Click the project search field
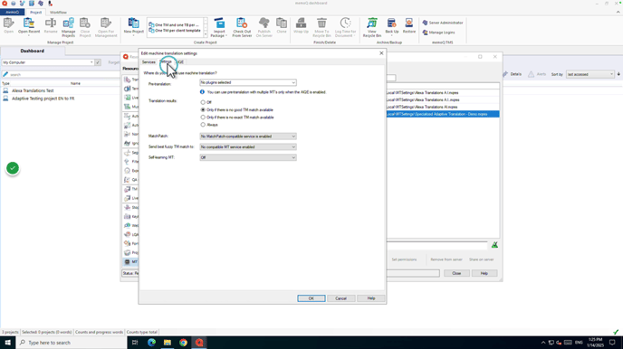This screenshot has width=623, height=349. (x=62, y=74)
